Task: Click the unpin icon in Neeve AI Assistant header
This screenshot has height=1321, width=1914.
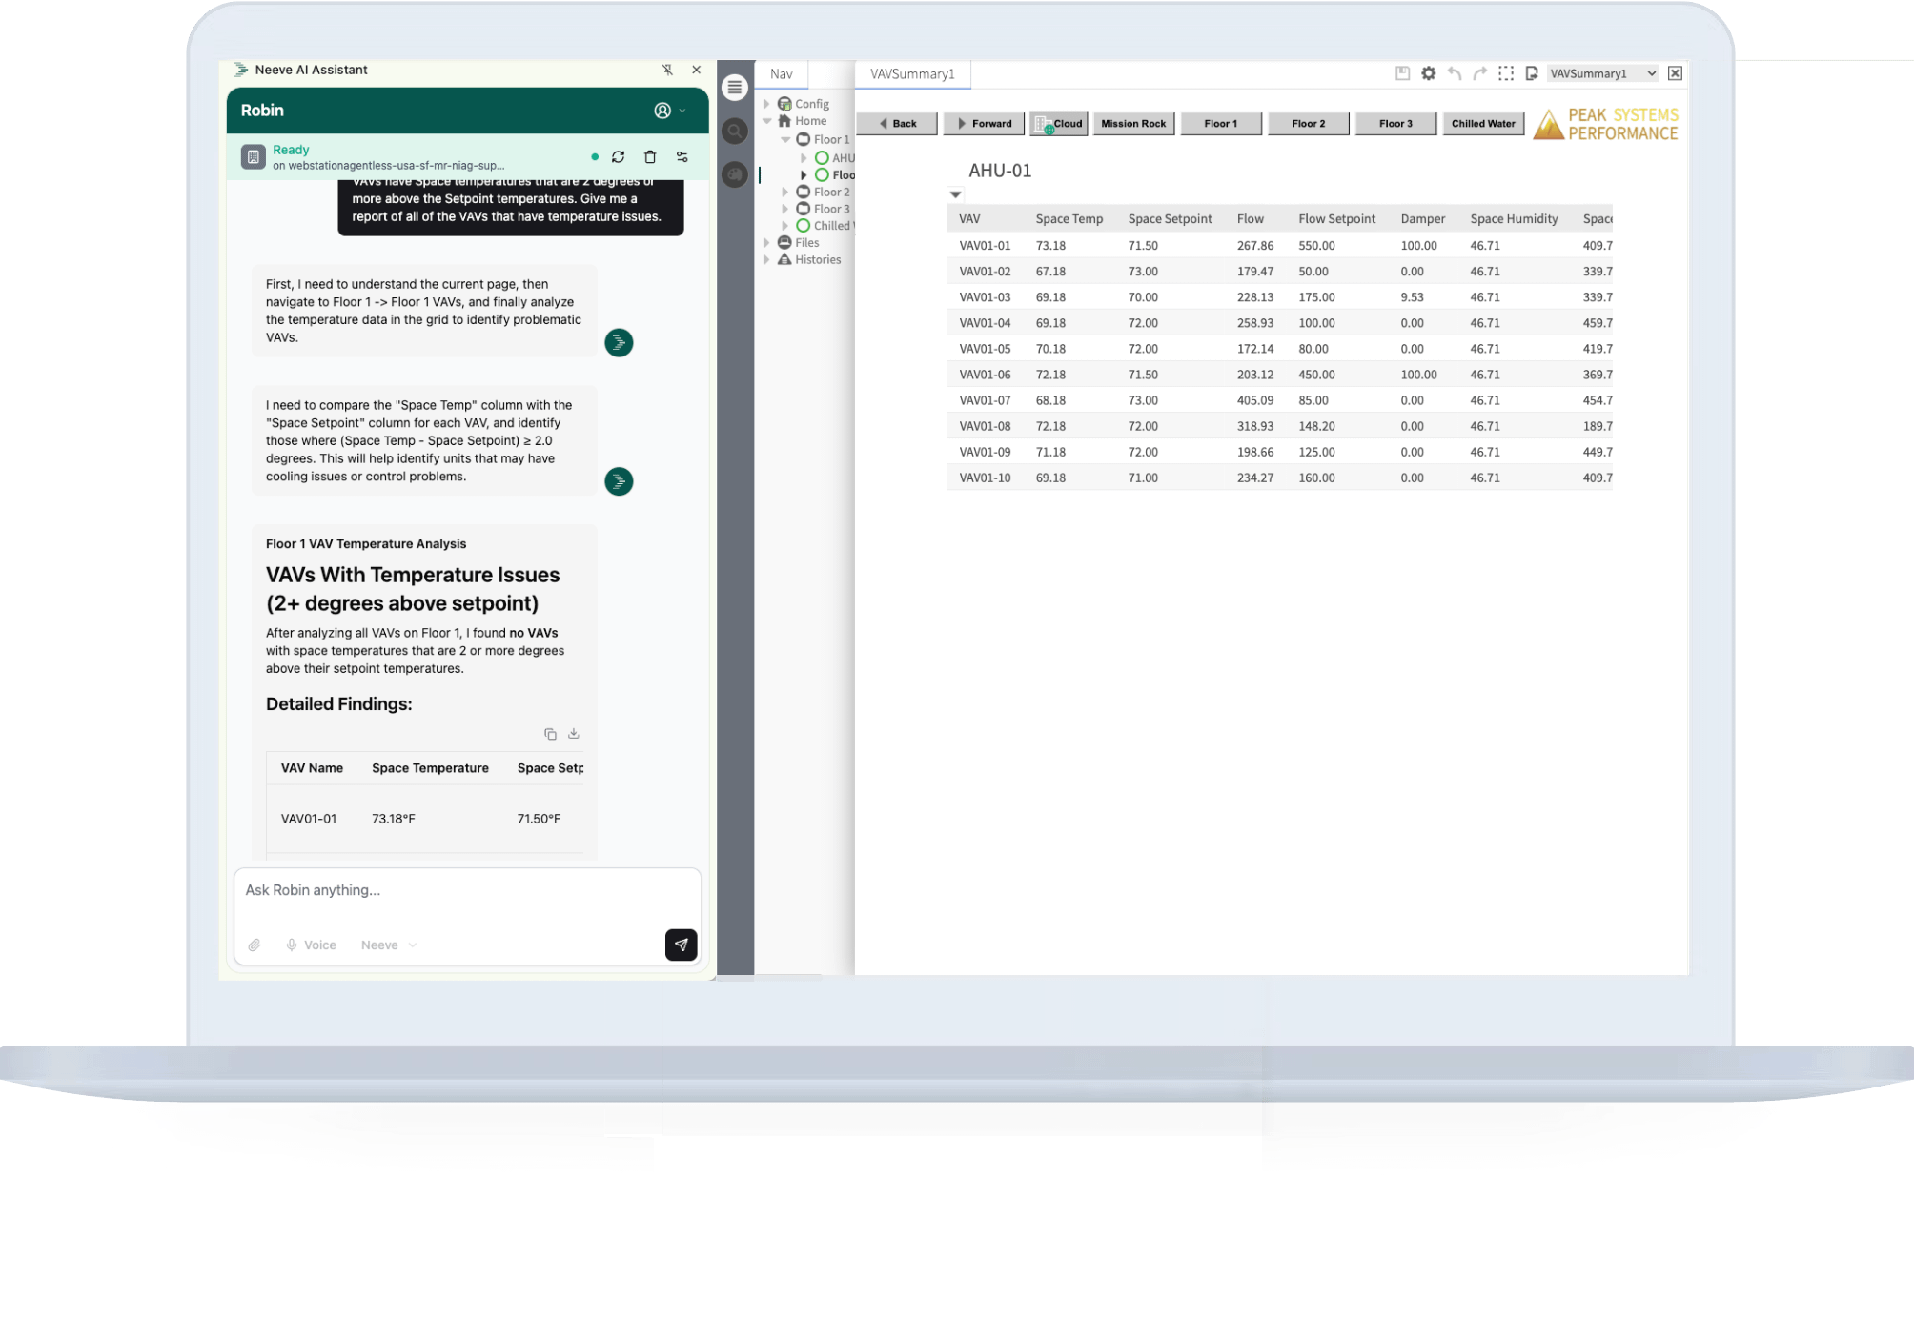Action: coord(667,70)
